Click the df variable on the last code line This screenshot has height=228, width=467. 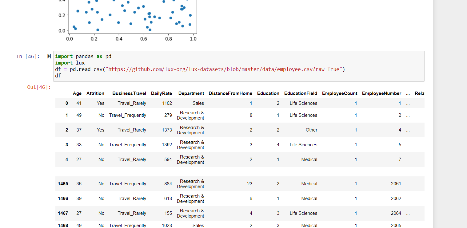pyautogui.click(x=57, y=75)
